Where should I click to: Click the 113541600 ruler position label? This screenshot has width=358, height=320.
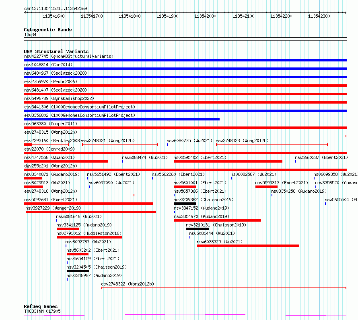coord(53,16)
